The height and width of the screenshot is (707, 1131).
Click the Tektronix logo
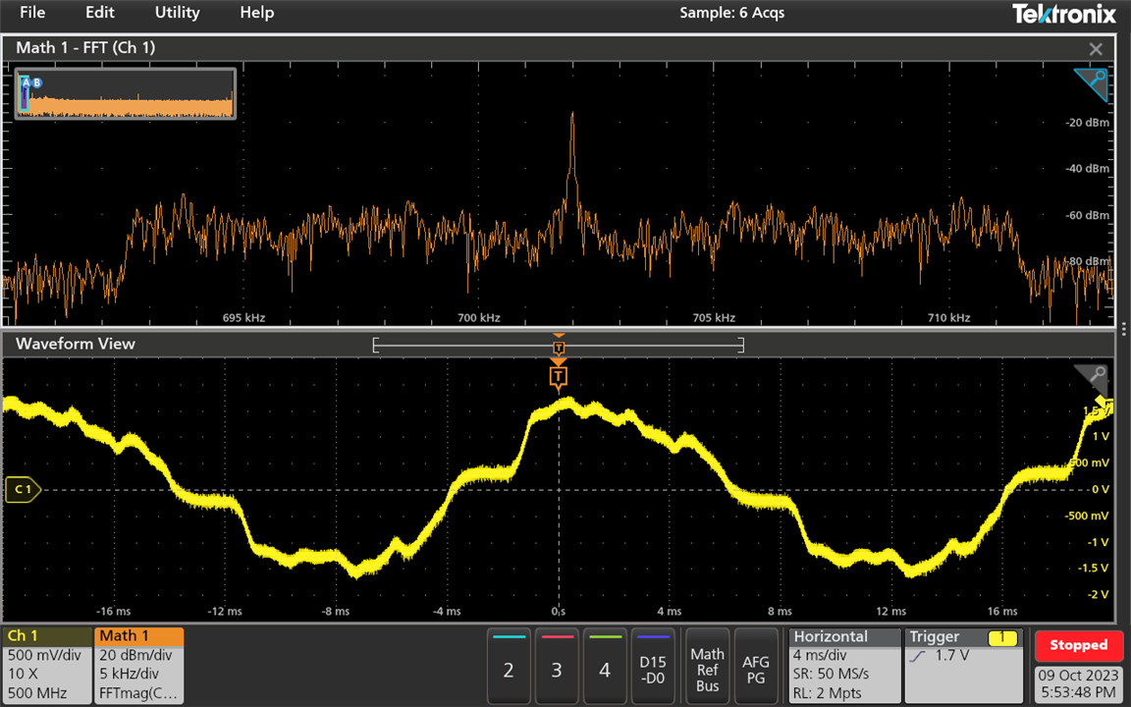pyautogui.click(x=1064, y=13)
